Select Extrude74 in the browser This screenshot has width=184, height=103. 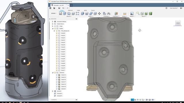tap(60, 96)
